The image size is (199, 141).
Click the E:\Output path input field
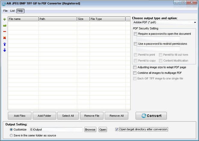(56, 130)
